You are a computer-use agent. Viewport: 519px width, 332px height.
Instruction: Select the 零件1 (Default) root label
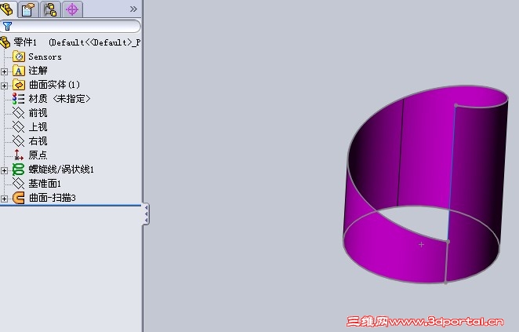(x=77, y=42)
